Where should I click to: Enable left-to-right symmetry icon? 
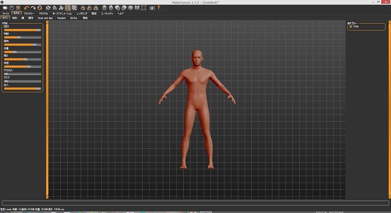89,8
